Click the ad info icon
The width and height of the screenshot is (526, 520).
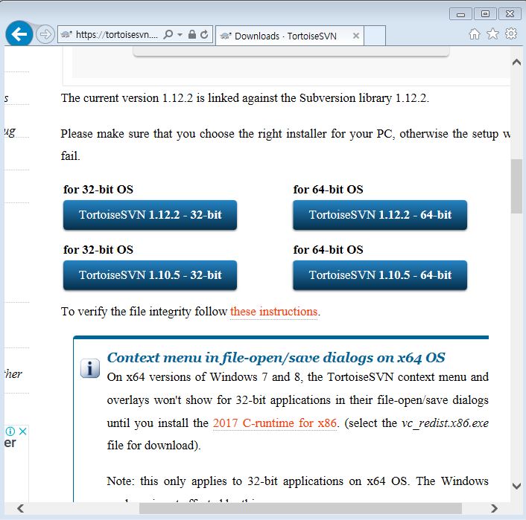click(x=10, y=431)
